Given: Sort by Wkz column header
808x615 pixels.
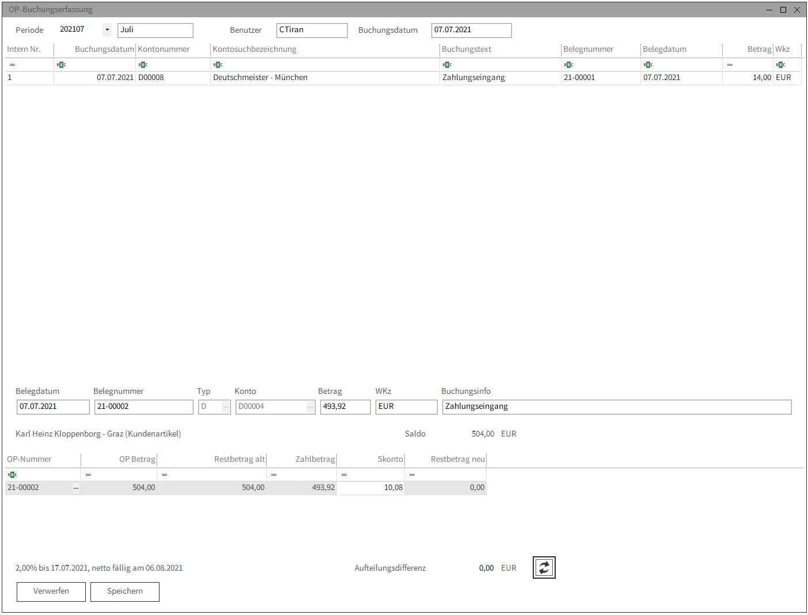Looking at the screenshot, I should click(x=787, y=50).
